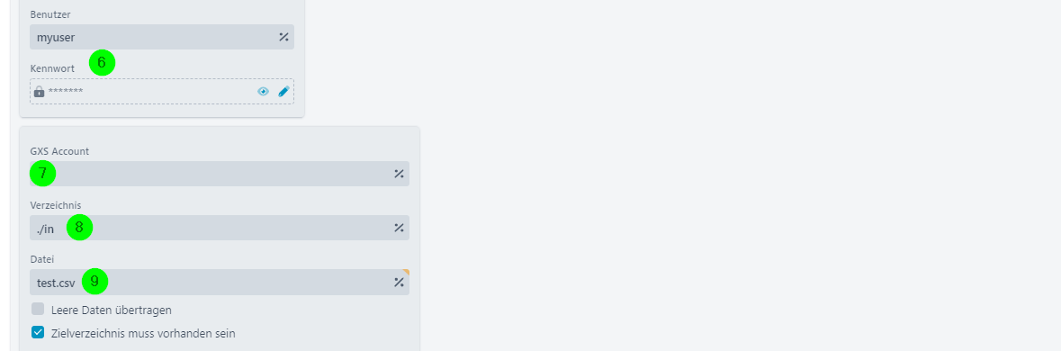
Task: Click the green marker number 6
Action: coord(103,63)
